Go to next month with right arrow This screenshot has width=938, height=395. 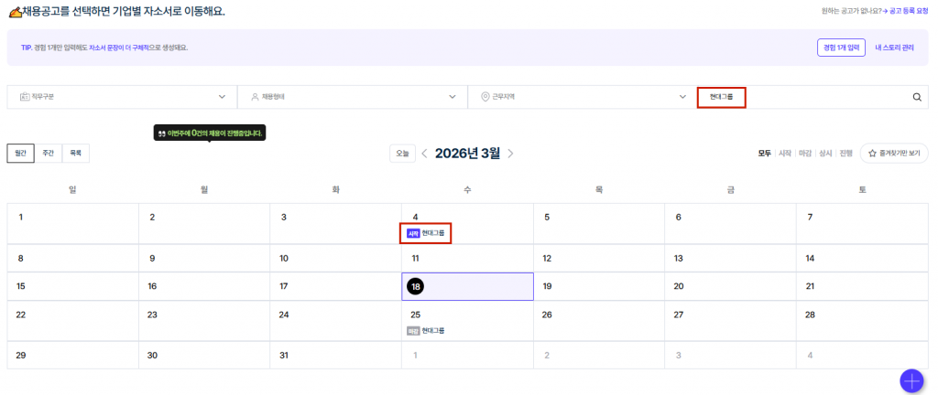[510, 154]
